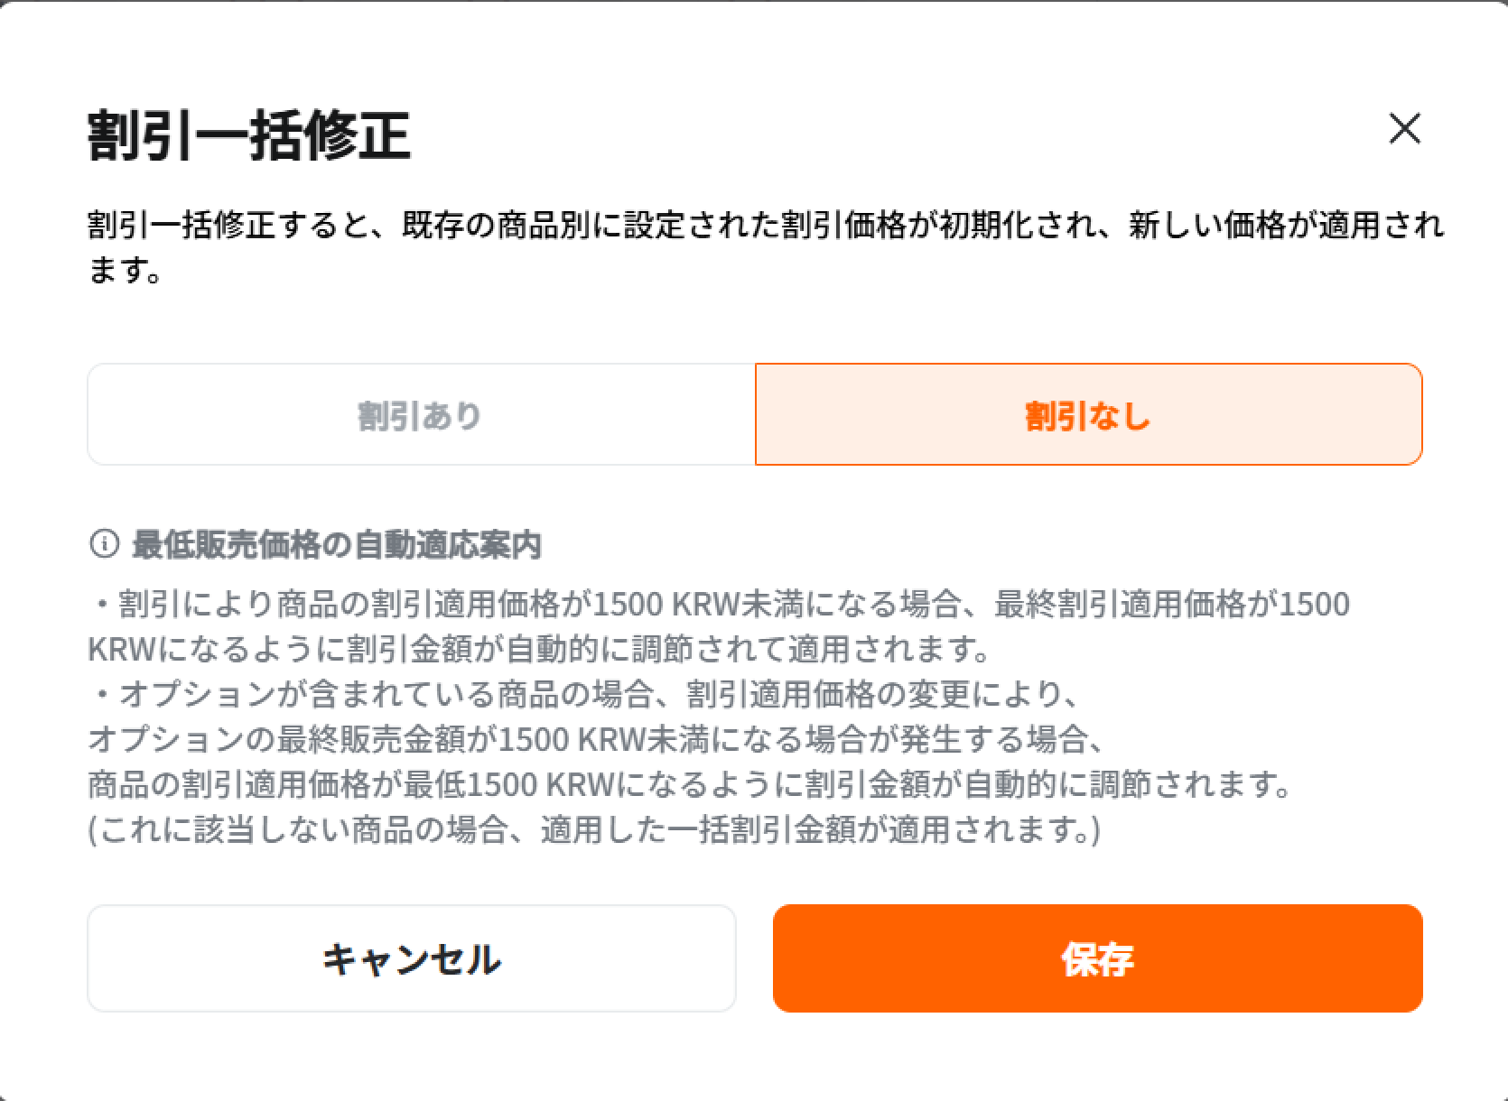This screenshot has width=1508, height=1101.
Task: Click the bullet marker before 割引により商品の
Action: click(102, 604)
